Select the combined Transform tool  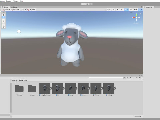click(3, 27)
